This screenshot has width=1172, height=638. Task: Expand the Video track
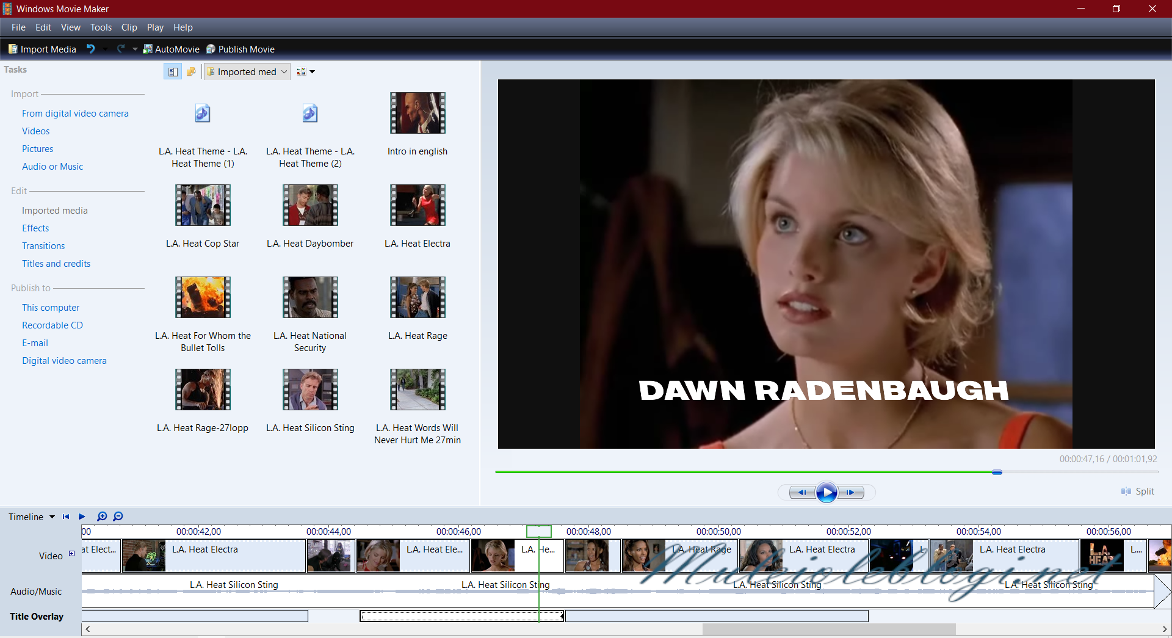(x=71, y=554)
